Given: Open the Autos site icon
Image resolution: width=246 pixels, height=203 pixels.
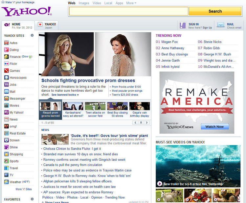Looking at the screenshot, I should pos(7,43).
